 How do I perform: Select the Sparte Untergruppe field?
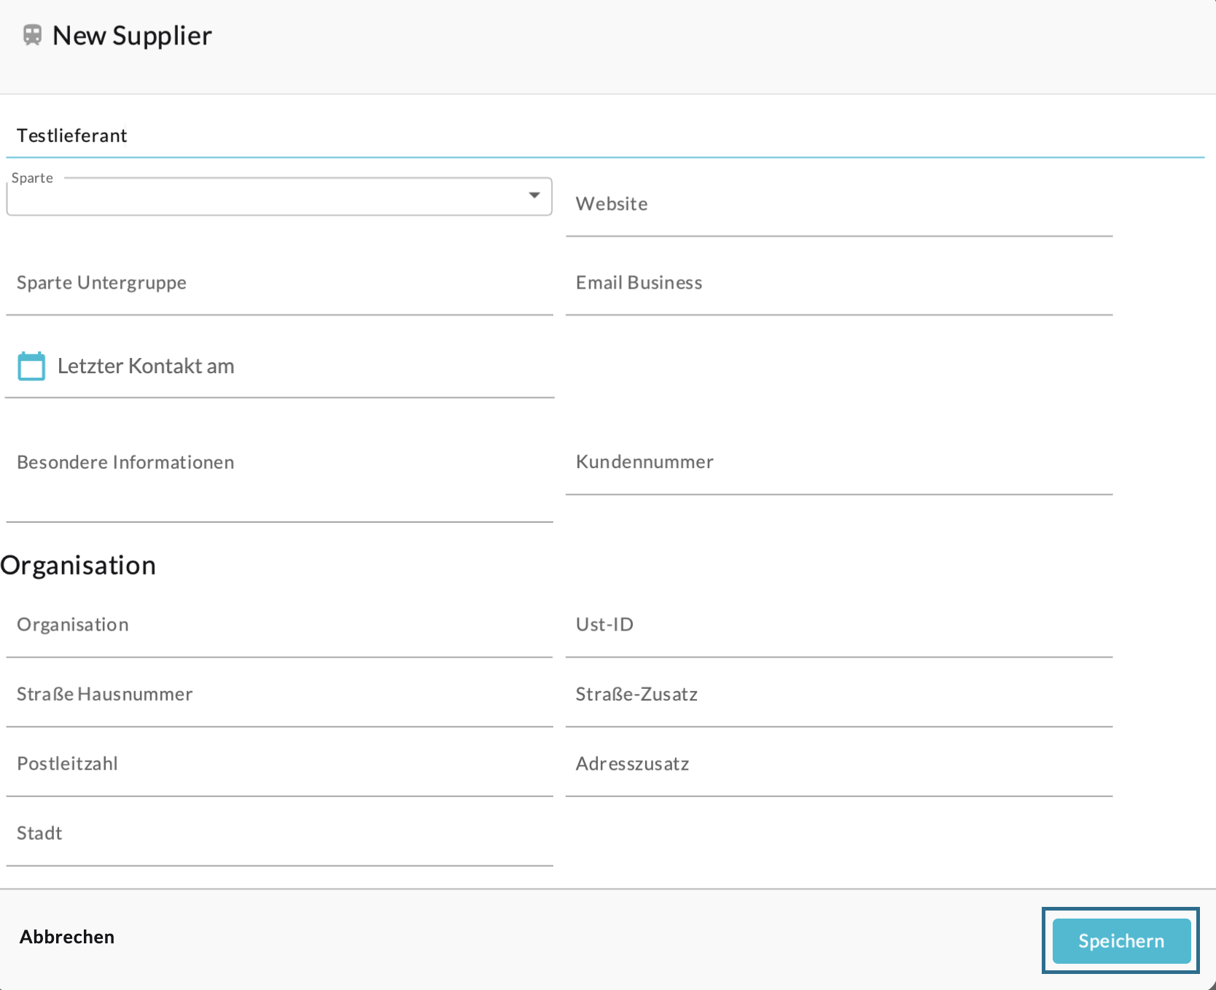click(279, 283)
